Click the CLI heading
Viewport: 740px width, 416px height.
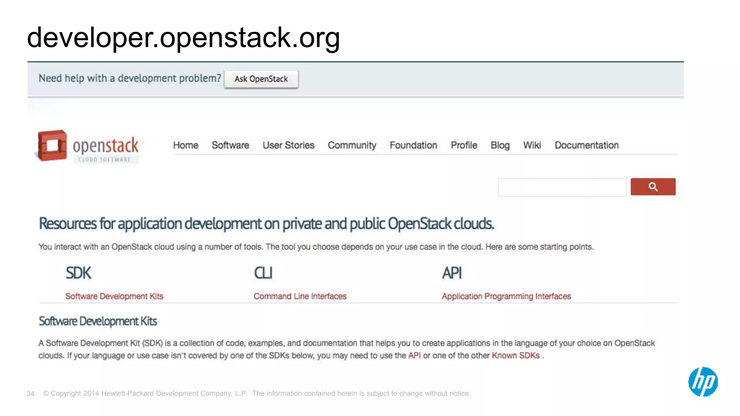pos(263,273)
